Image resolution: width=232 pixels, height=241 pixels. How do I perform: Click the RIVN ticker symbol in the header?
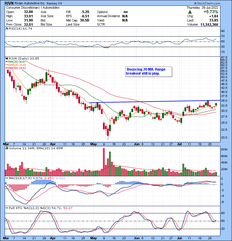tap(9, 3)
